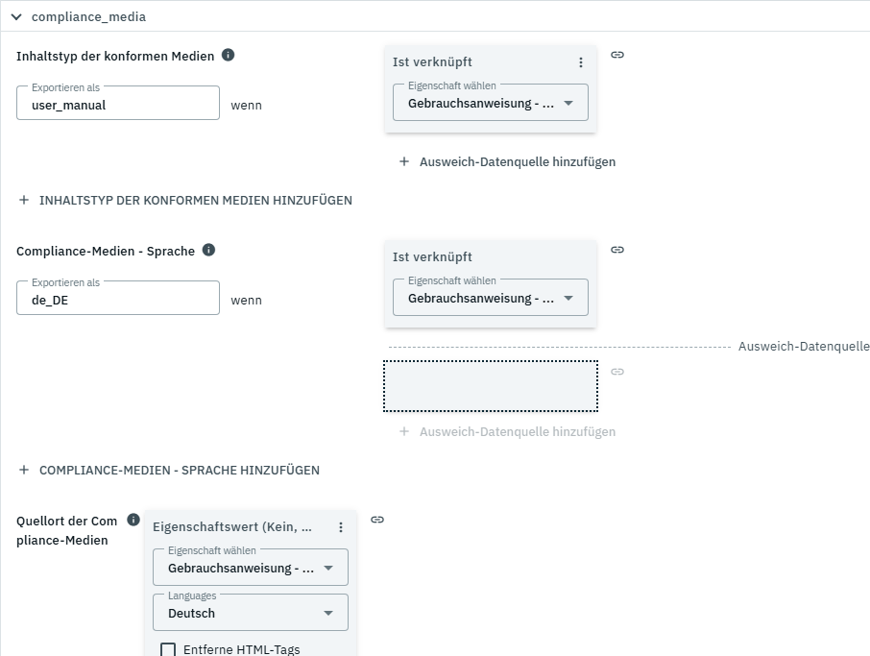This screenshot has height=656, width=870.
Task: Open three-dot menu on Eigenschaftswert card
Action: click(x=340, y=527)
